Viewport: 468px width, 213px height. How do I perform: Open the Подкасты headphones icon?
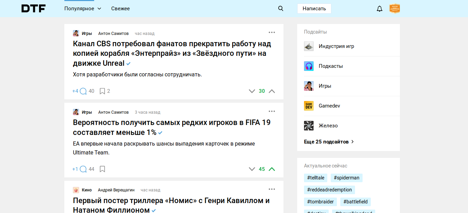(x=309, y=66)
